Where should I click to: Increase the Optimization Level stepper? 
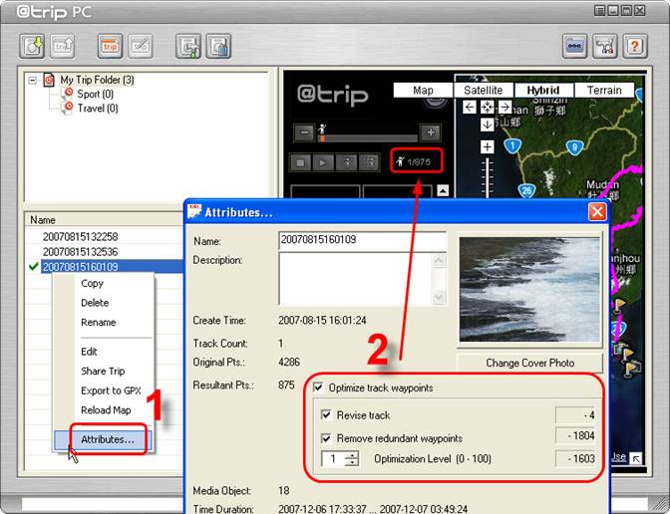pos(352,455)
